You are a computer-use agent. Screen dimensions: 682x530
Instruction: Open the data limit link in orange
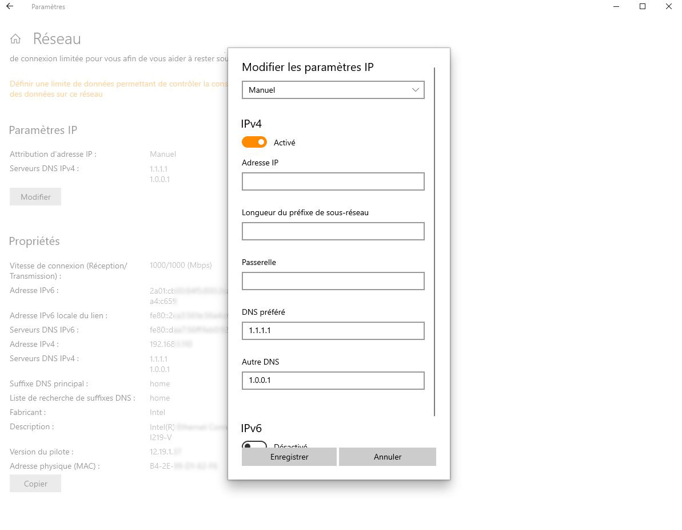coord(118,89)
